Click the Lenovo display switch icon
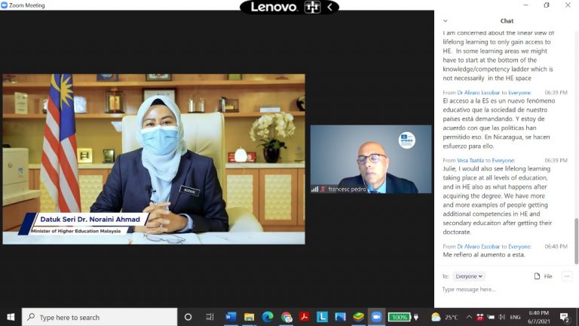The width and height of the screenshot is (579, 326). coord(312,7)
